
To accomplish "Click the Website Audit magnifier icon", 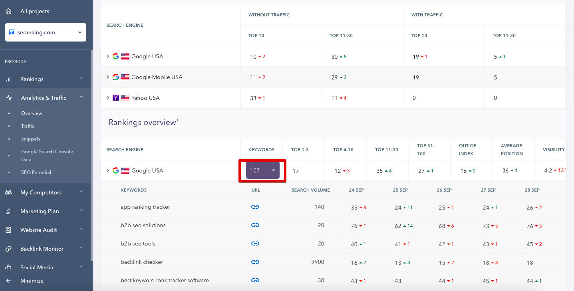I will click(8, 230).
